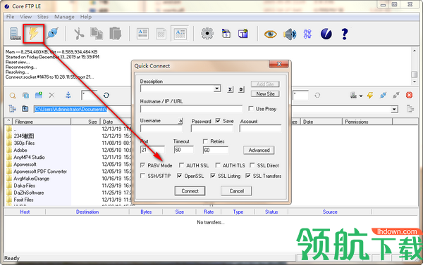The image size is (423, 265).
Task: Toggle the Save password checkbox
Action: [218, 121]
